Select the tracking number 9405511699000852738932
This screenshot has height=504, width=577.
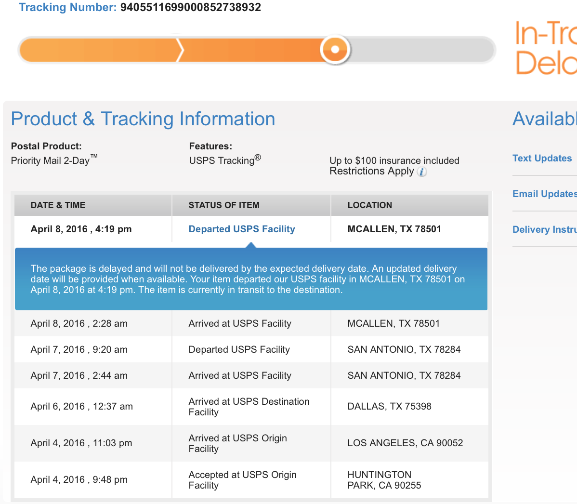coord(190,7)
